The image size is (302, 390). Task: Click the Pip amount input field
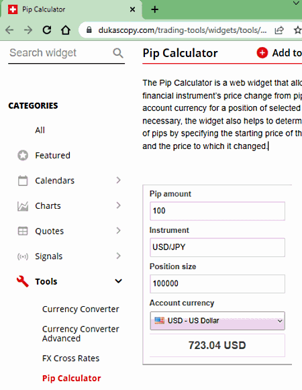217,211
